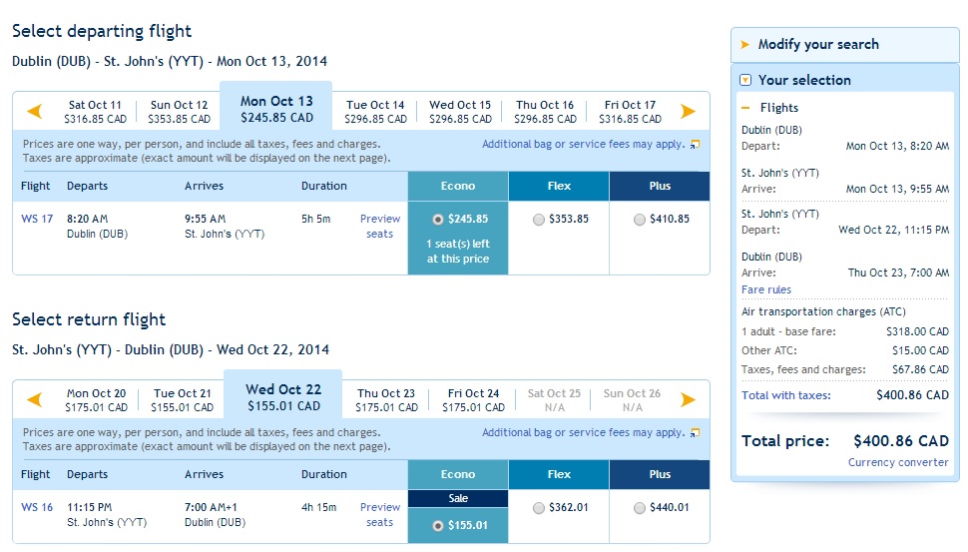Open external link icon beside departing bag fees
The width and height of the screenshot is (968, 552).
[696, 145]
